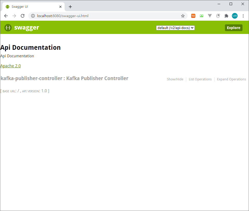
Task: Bookmark this page with the star icon
Action: 183,16
